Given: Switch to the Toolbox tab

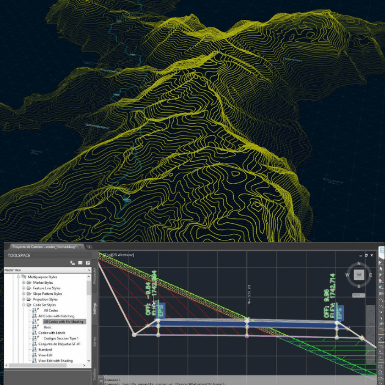Looking at the screenshot, I should 95,374.
